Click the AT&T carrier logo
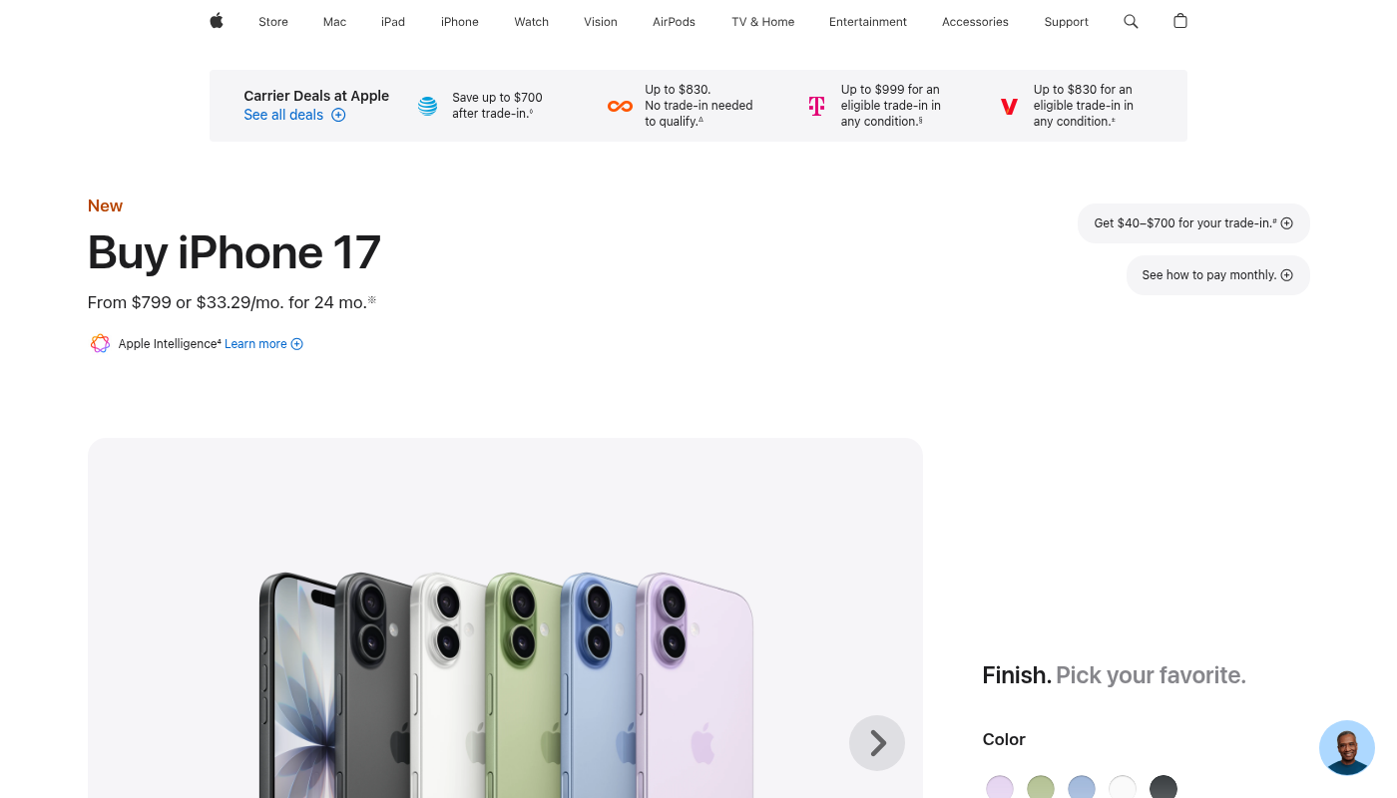Screen dimensions: 1397x798 (x=427, y=106)
